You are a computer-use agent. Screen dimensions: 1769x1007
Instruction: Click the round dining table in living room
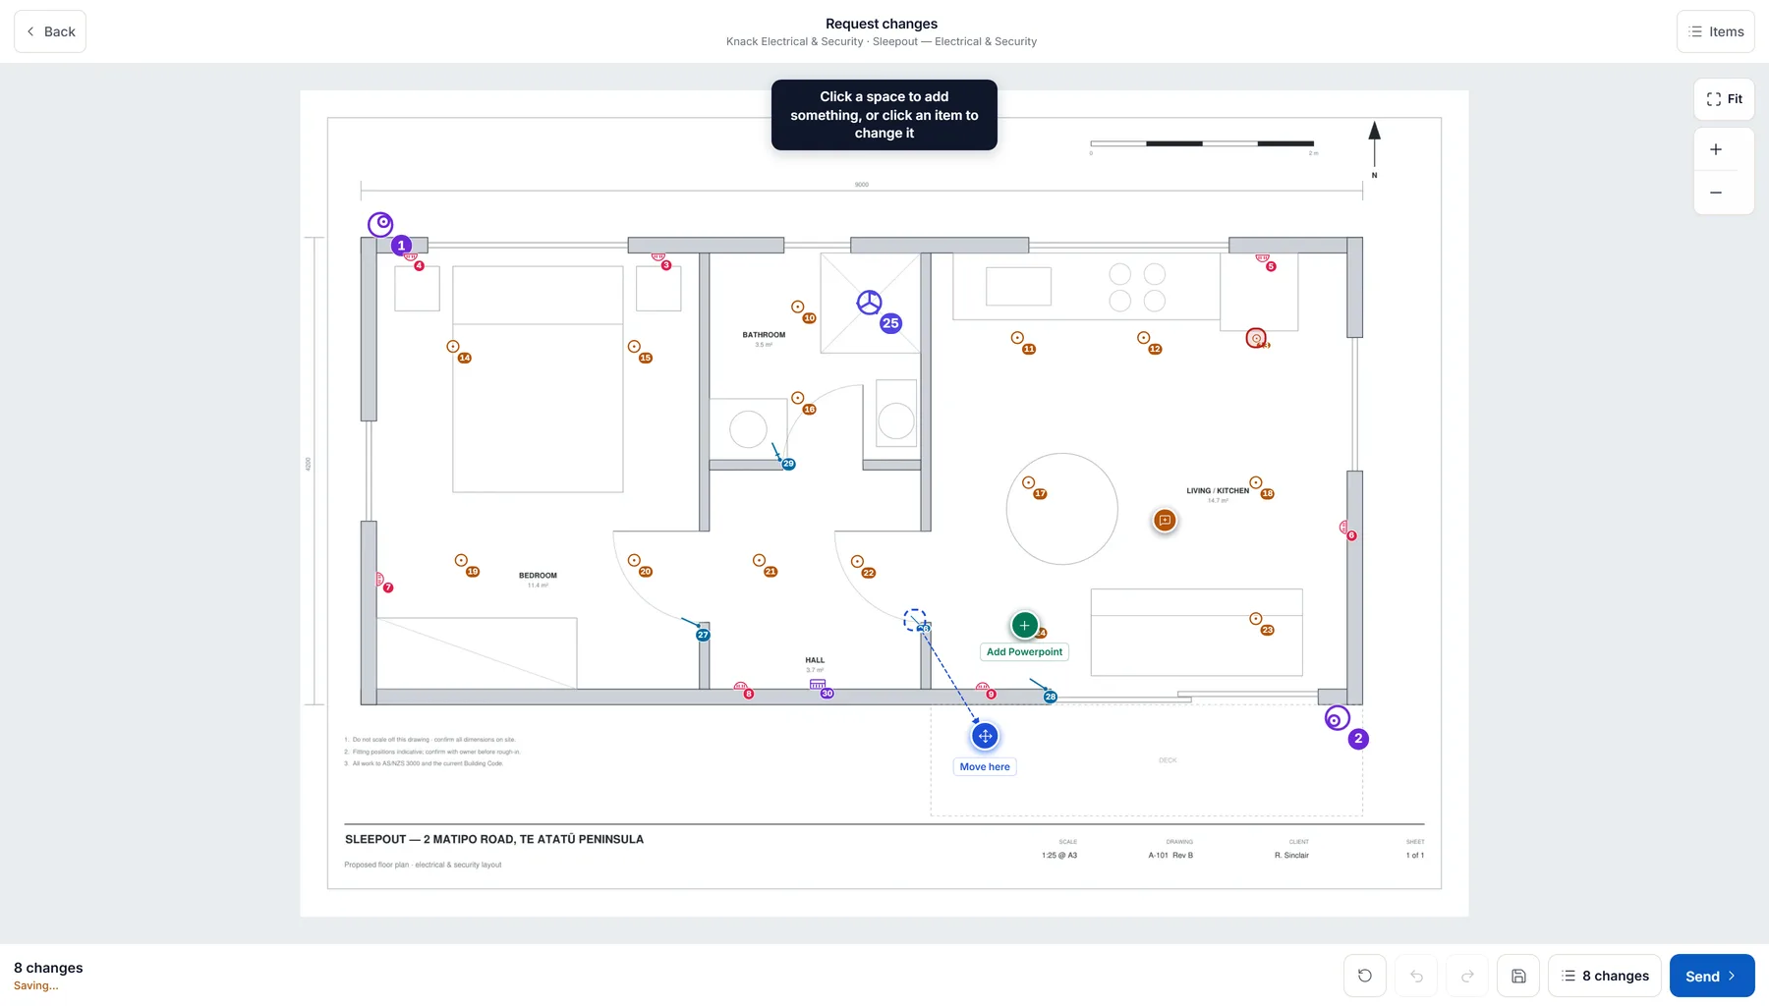(1061, 509)
